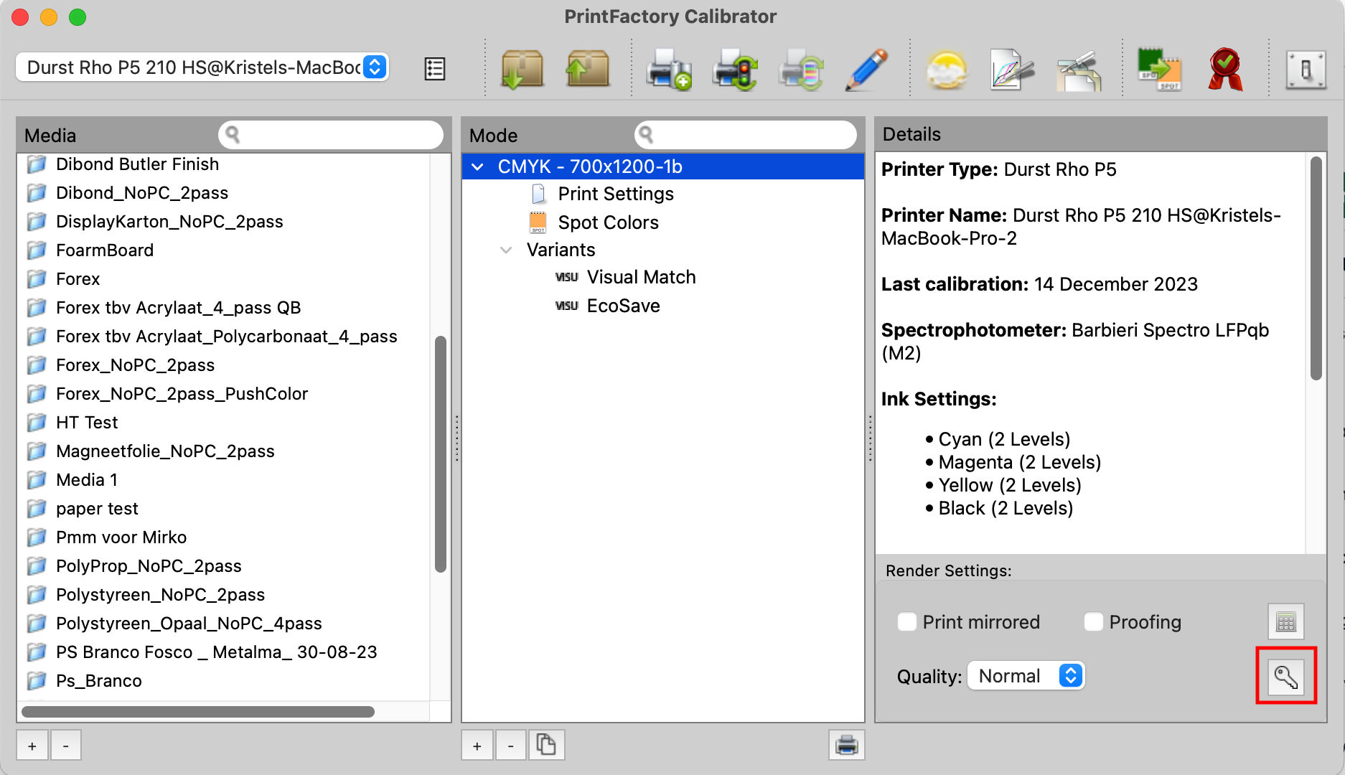Viewport: 1345px width, 775px height.
Task: Click the Mode search magnifier icon
Action: click(x=646, y=134)
